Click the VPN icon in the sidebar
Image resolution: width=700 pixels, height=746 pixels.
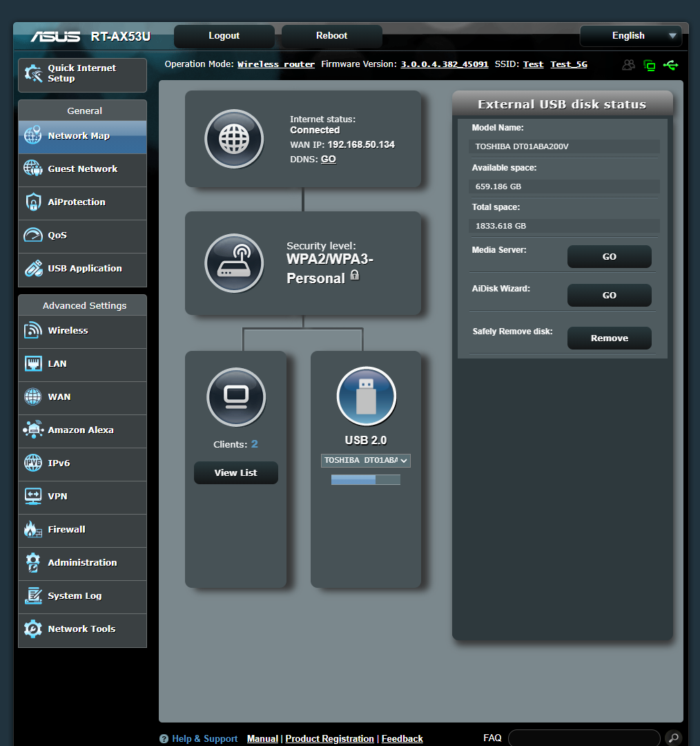tap(32, 497)
